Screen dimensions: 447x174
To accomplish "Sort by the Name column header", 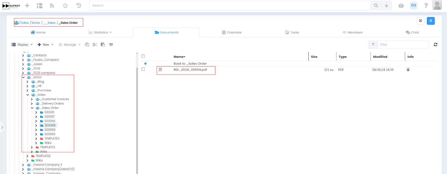I will coord(179,57).
